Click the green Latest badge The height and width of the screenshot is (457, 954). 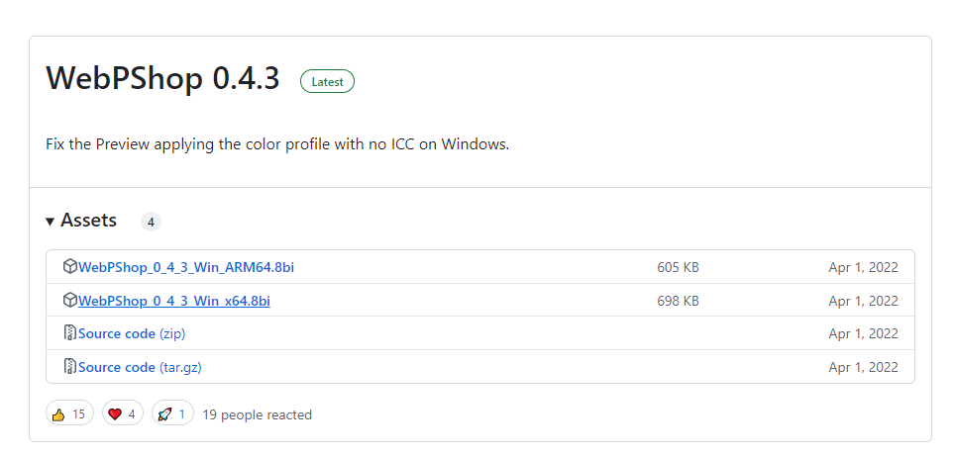tap(327, 82)
